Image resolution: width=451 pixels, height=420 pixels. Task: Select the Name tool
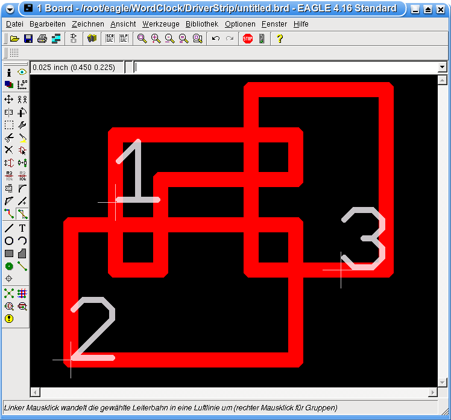point(9,176)
